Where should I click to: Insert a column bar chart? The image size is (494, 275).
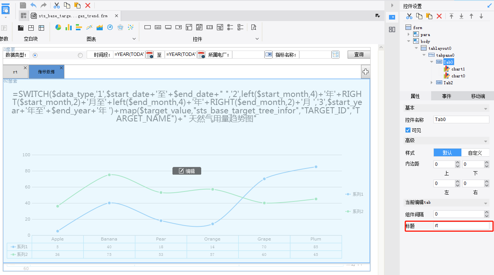pos(69,27)
